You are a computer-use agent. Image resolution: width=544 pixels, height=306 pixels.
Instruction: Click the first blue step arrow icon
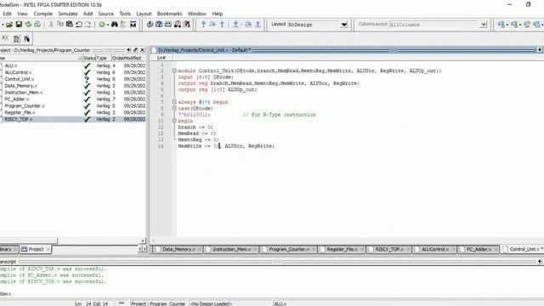(x=204, y=25)
